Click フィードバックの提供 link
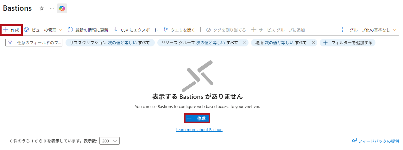The image size is (403, 150). 375,141
